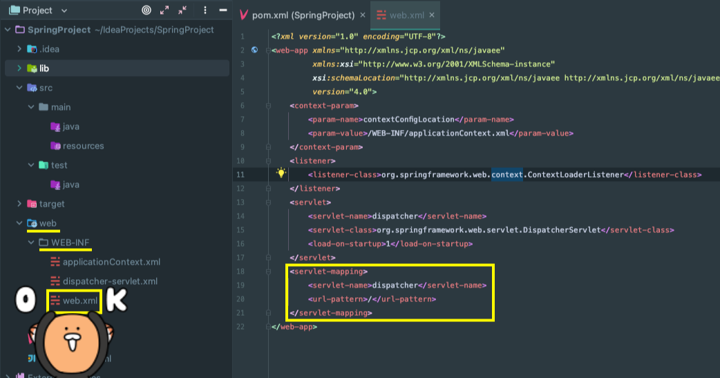The width and height of the screenshot is (720, 378).
Task: Expand the .idea folder
Action: click(x=19, y=48)
